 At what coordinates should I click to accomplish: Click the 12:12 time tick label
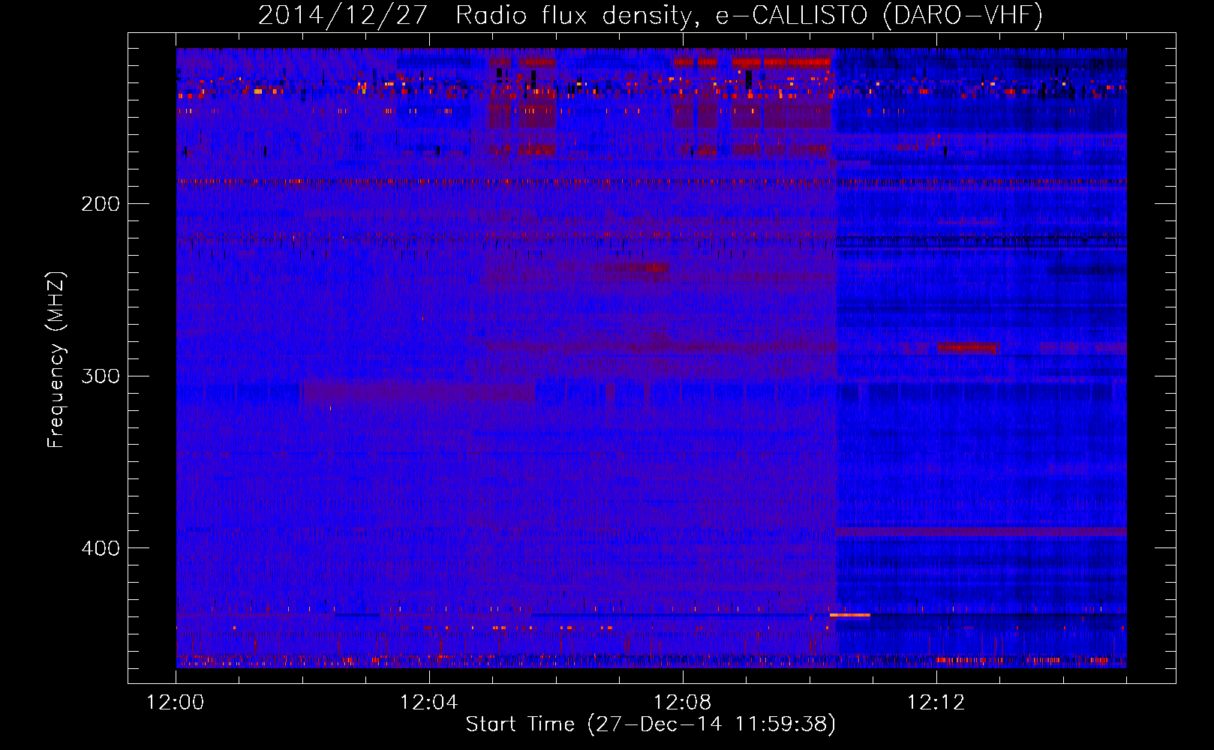click(x=936, y=703)
